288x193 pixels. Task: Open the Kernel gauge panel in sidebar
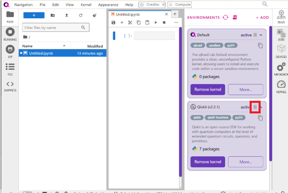pyautogui.click(x=281, y=87)
